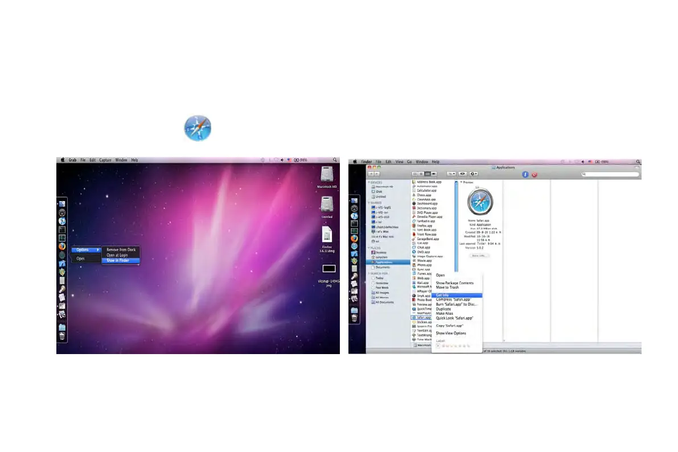Select iDisk in the Finder sidebar

click(377, 192)
